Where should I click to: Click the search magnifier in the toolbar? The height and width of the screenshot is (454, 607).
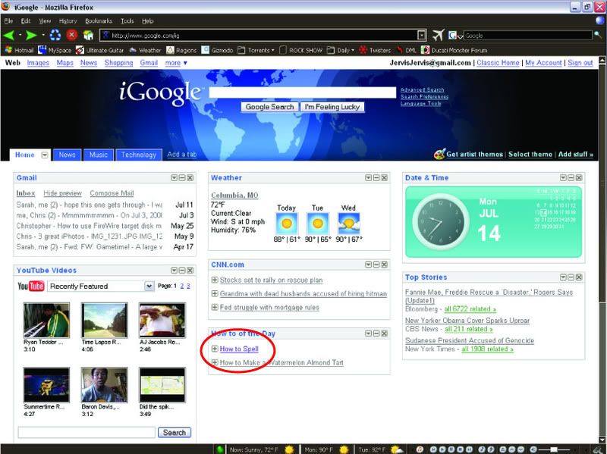point(598,35)
